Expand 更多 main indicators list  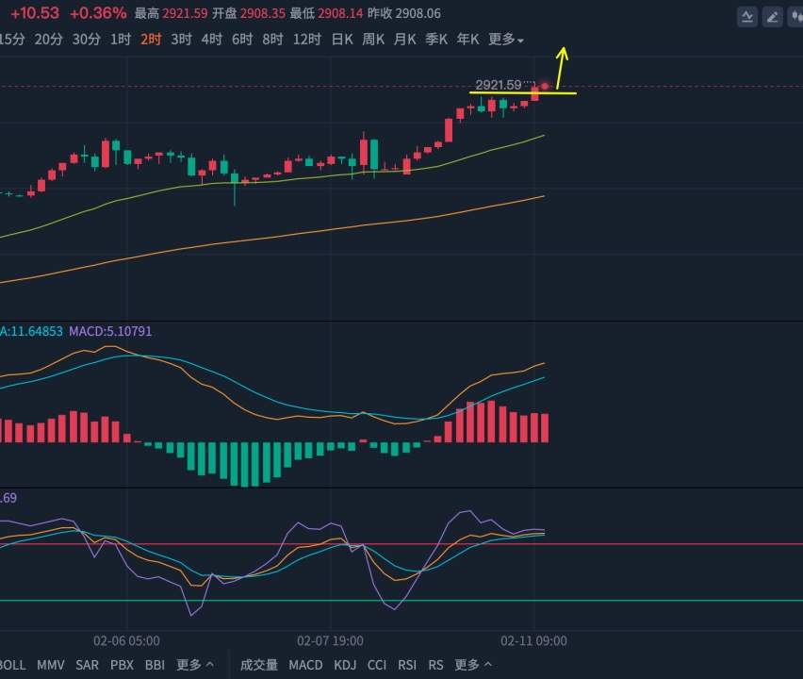194,665
